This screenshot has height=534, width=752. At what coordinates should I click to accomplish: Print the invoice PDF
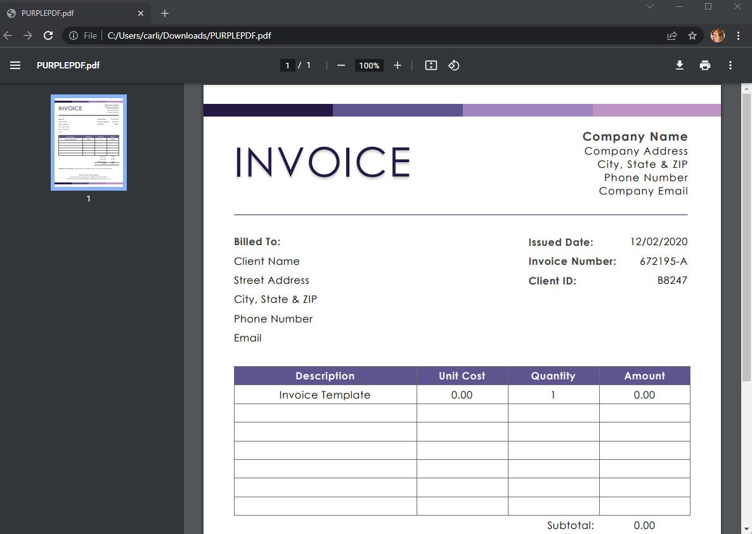(704, 65)
